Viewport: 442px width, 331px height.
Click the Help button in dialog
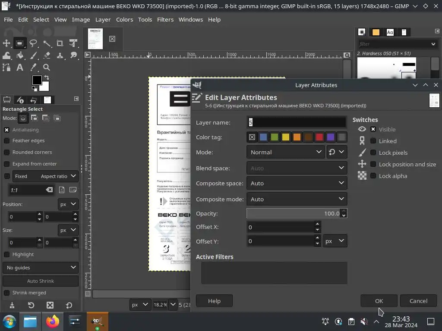tap(214, 301)
